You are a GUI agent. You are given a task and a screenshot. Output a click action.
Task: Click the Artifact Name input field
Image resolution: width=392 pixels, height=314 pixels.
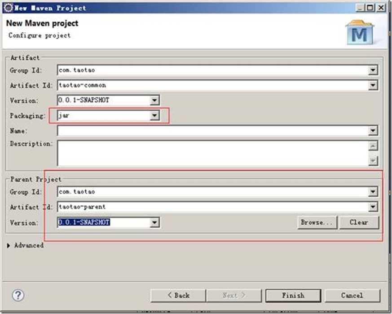(213, 131)
